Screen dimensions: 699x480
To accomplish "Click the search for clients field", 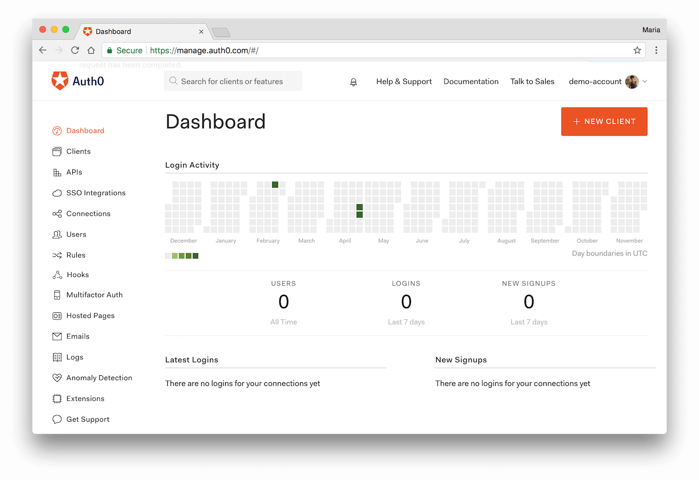I will pos(233,81).
